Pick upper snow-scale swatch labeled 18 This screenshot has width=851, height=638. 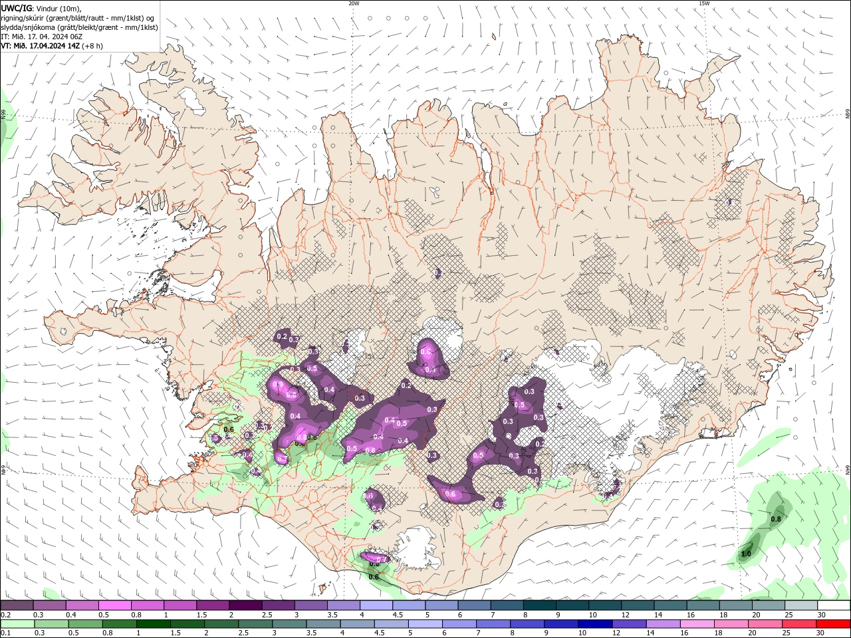click(x=735, y=605)
